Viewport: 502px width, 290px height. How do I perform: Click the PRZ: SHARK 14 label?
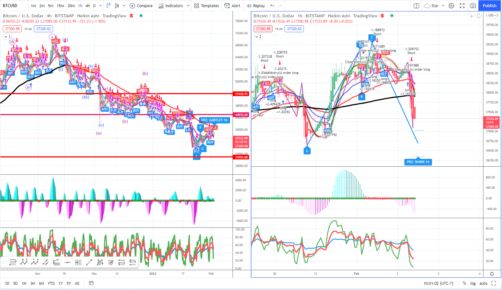pos(418,162)
